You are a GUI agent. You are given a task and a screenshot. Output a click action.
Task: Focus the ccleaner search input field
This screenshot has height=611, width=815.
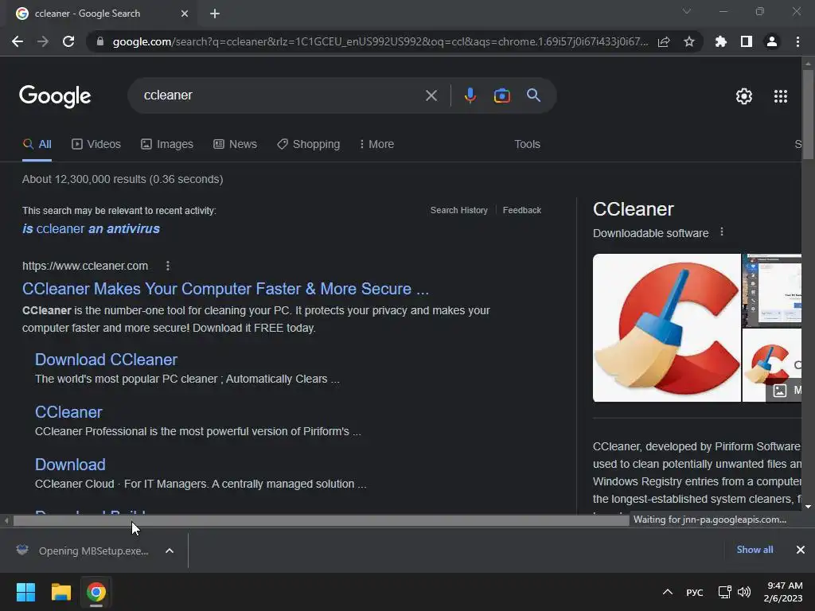[281, 95]
